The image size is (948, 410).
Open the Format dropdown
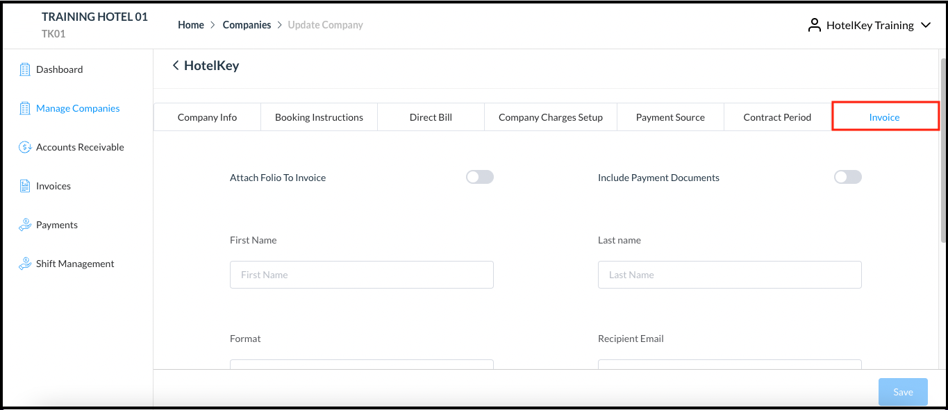point(361,366)
